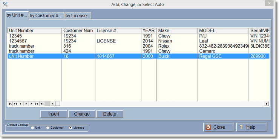Click the YEAR column header
279x140 pixels.
coord(149,31)
